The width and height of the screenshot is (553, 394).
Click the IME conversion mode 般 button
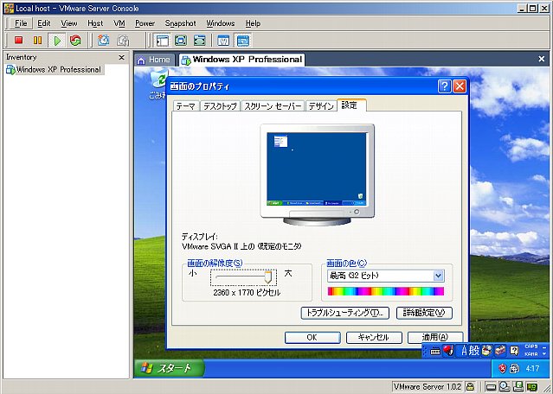point(474,351)
